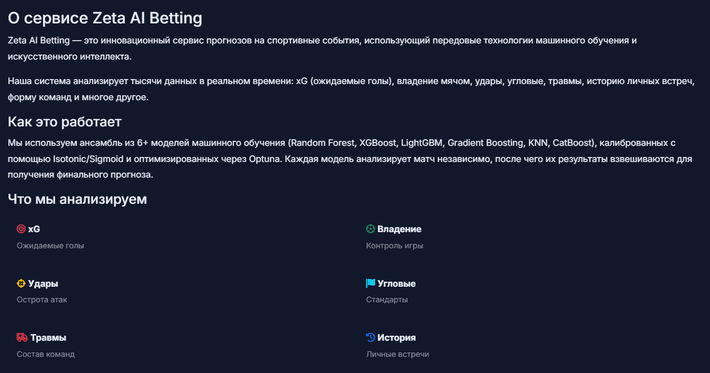Screen dimensions: 710x373
Task: Click the Травмы feature title
Action: tap(48, 337)
